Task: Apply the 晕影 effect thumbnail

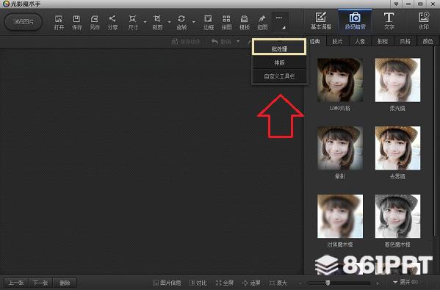Action: point(340,148)
